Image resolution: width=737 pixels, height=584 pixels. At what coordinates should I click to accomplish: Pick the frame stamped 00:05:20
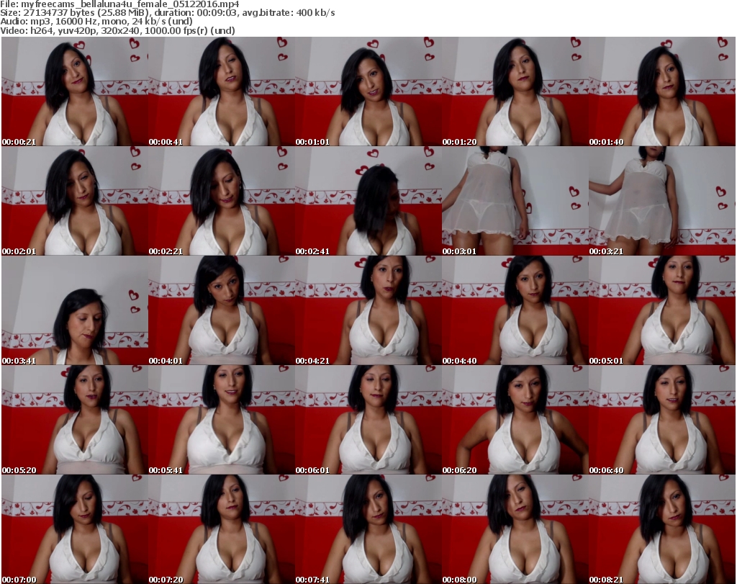click(75, 420)
